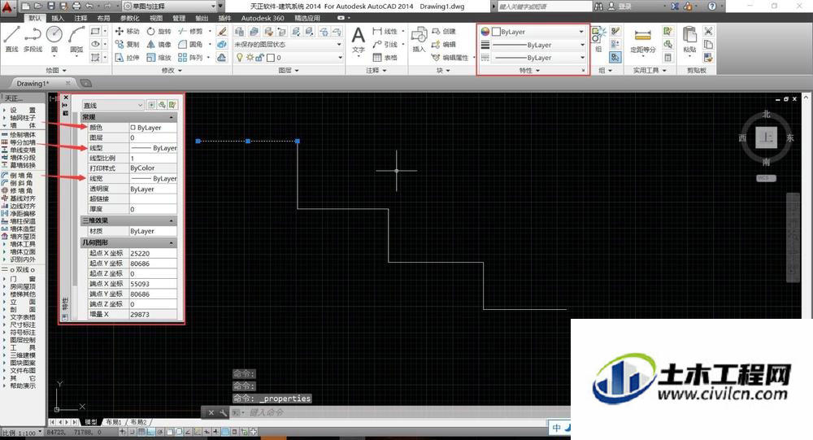813x440 pixels.
Task: Click the Undo arrow in quick access toolbar
Action: [89, 7]
